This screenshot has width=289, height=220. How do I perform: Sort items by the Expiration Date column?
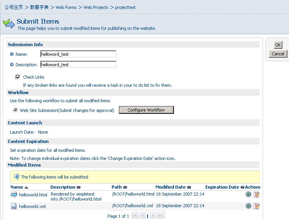[x=225, y=187]
